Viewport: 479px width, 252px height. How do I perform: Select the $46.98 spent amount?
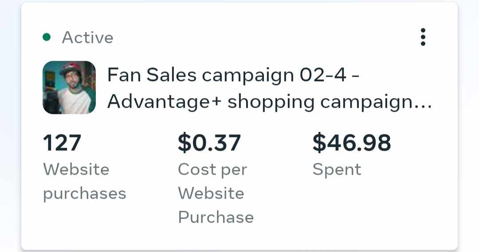tap(352, 143)
